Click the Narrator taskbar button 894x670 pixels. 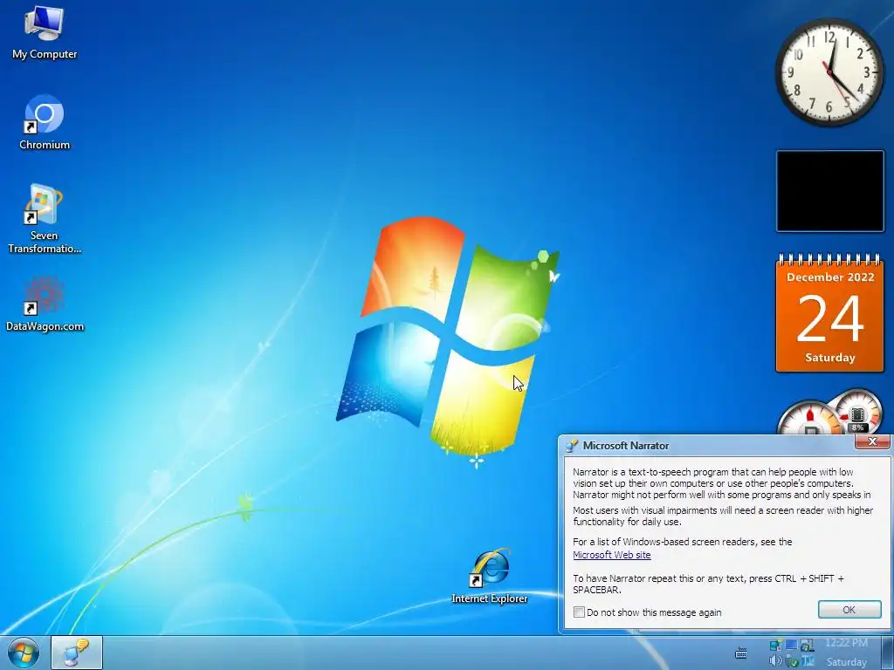77,653
